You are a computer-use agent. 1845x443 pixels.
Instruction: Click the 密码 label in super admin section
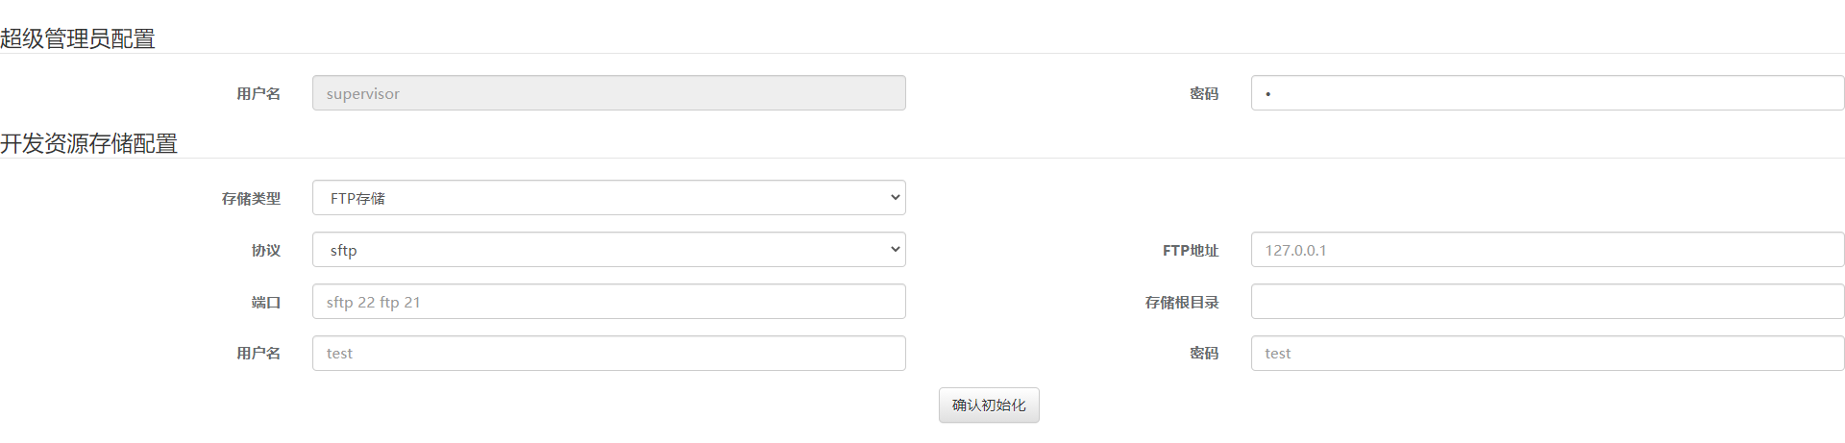pos(1204,93)
